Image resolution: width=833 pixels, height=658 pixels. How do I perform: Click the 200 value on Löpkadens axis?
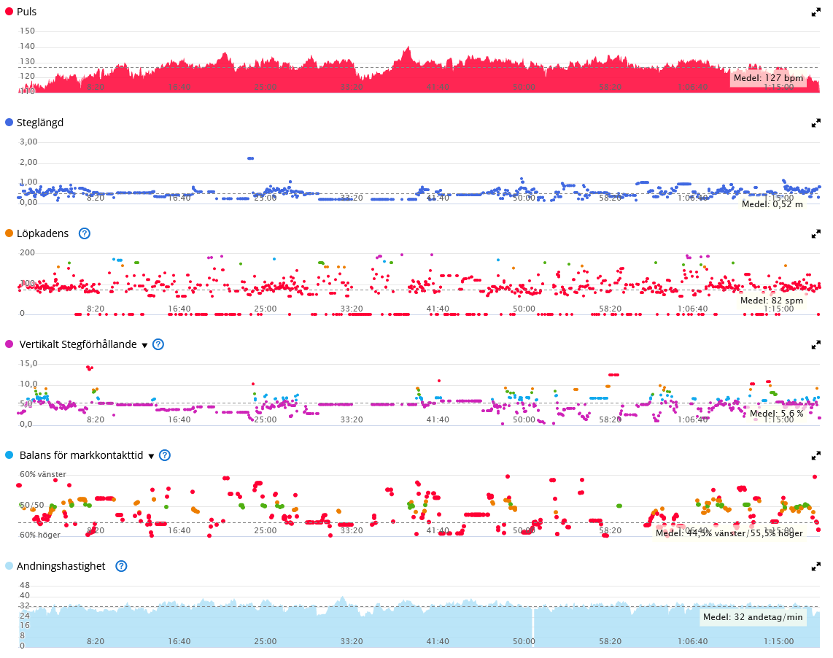click(27, 252)
